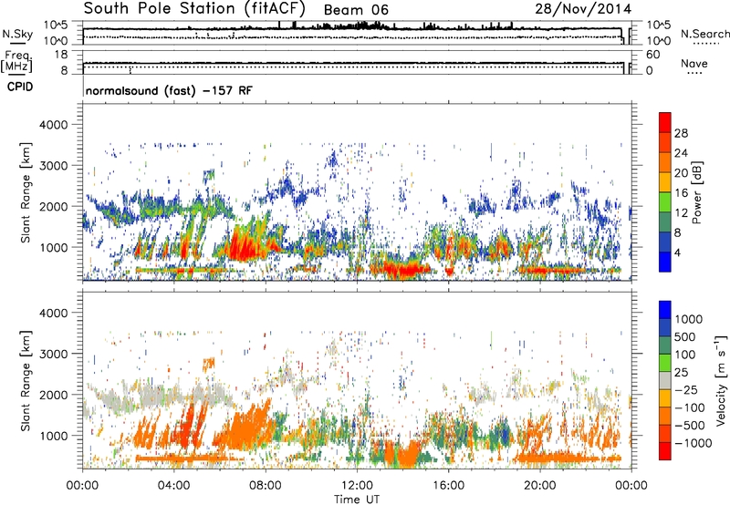Click the 'Nave' legend label
This screenshot has height=505, width=730.
click(x=693, y=63)
